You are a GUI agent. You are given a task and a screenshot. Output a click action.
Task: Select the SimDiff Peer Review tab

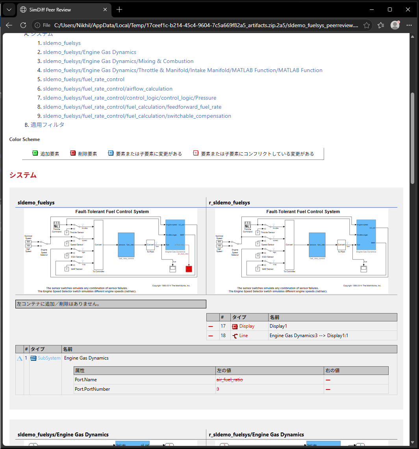tap(63, 10)
